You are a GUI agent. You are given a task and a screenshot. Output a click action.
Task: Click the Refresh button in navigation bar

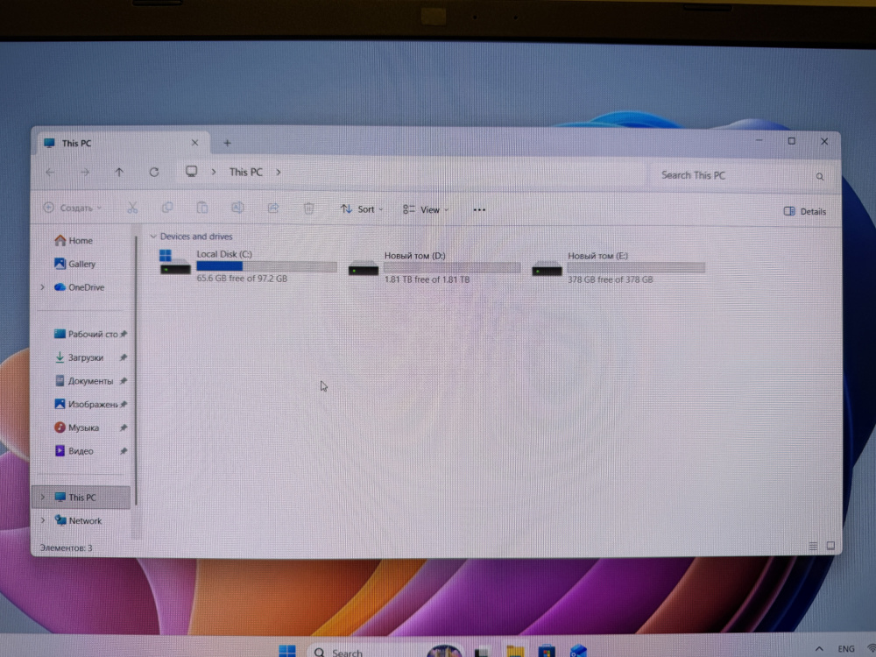(x=154, y=173)
